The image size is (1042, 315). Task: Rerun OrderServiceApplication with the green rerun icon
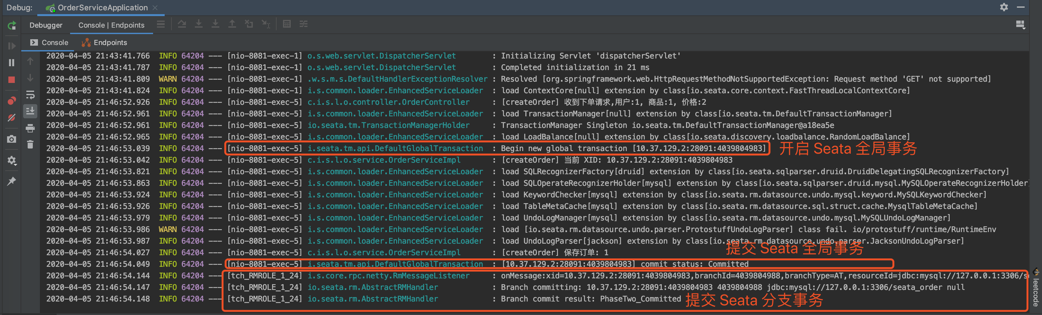[12, 25]
